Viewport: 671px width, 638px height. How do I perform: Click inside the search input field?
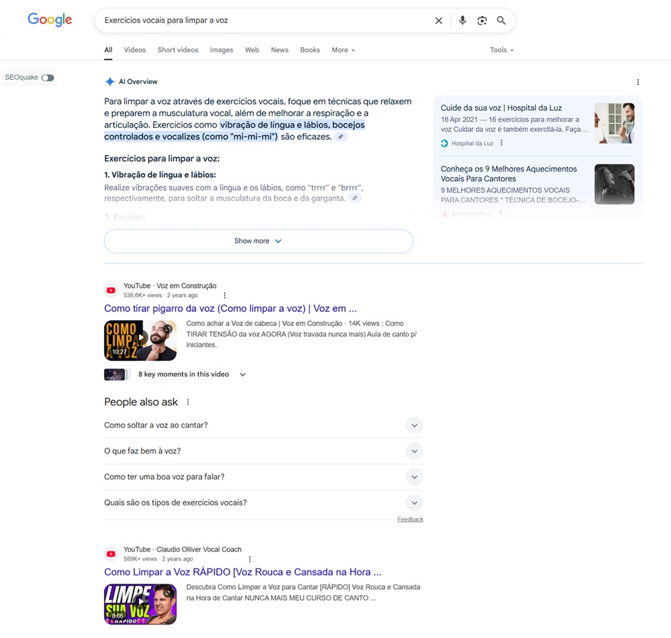[262, 21]
